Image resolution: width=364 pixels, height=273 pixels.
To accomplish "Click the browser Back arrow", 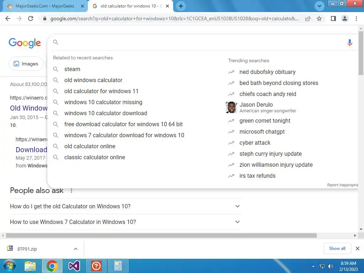I will tap(8, 18).
